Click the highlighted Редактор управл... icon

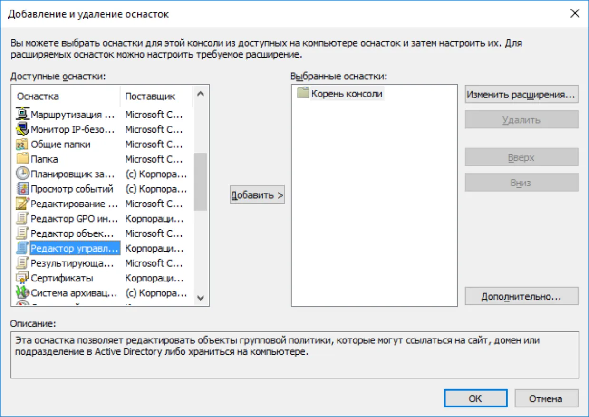click(22, 248)
